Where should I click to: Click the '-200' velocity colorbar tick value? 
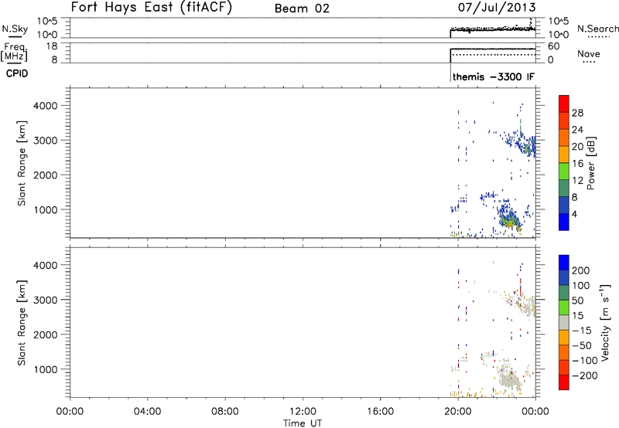point(585,375)
